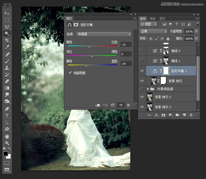
Task: Click the cyan-red slider handle
Action: [x=89, y=47]
